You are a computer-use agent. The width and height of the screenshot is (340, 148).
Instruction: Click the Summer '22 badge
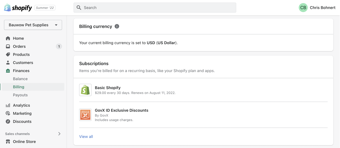click(45, 8)
